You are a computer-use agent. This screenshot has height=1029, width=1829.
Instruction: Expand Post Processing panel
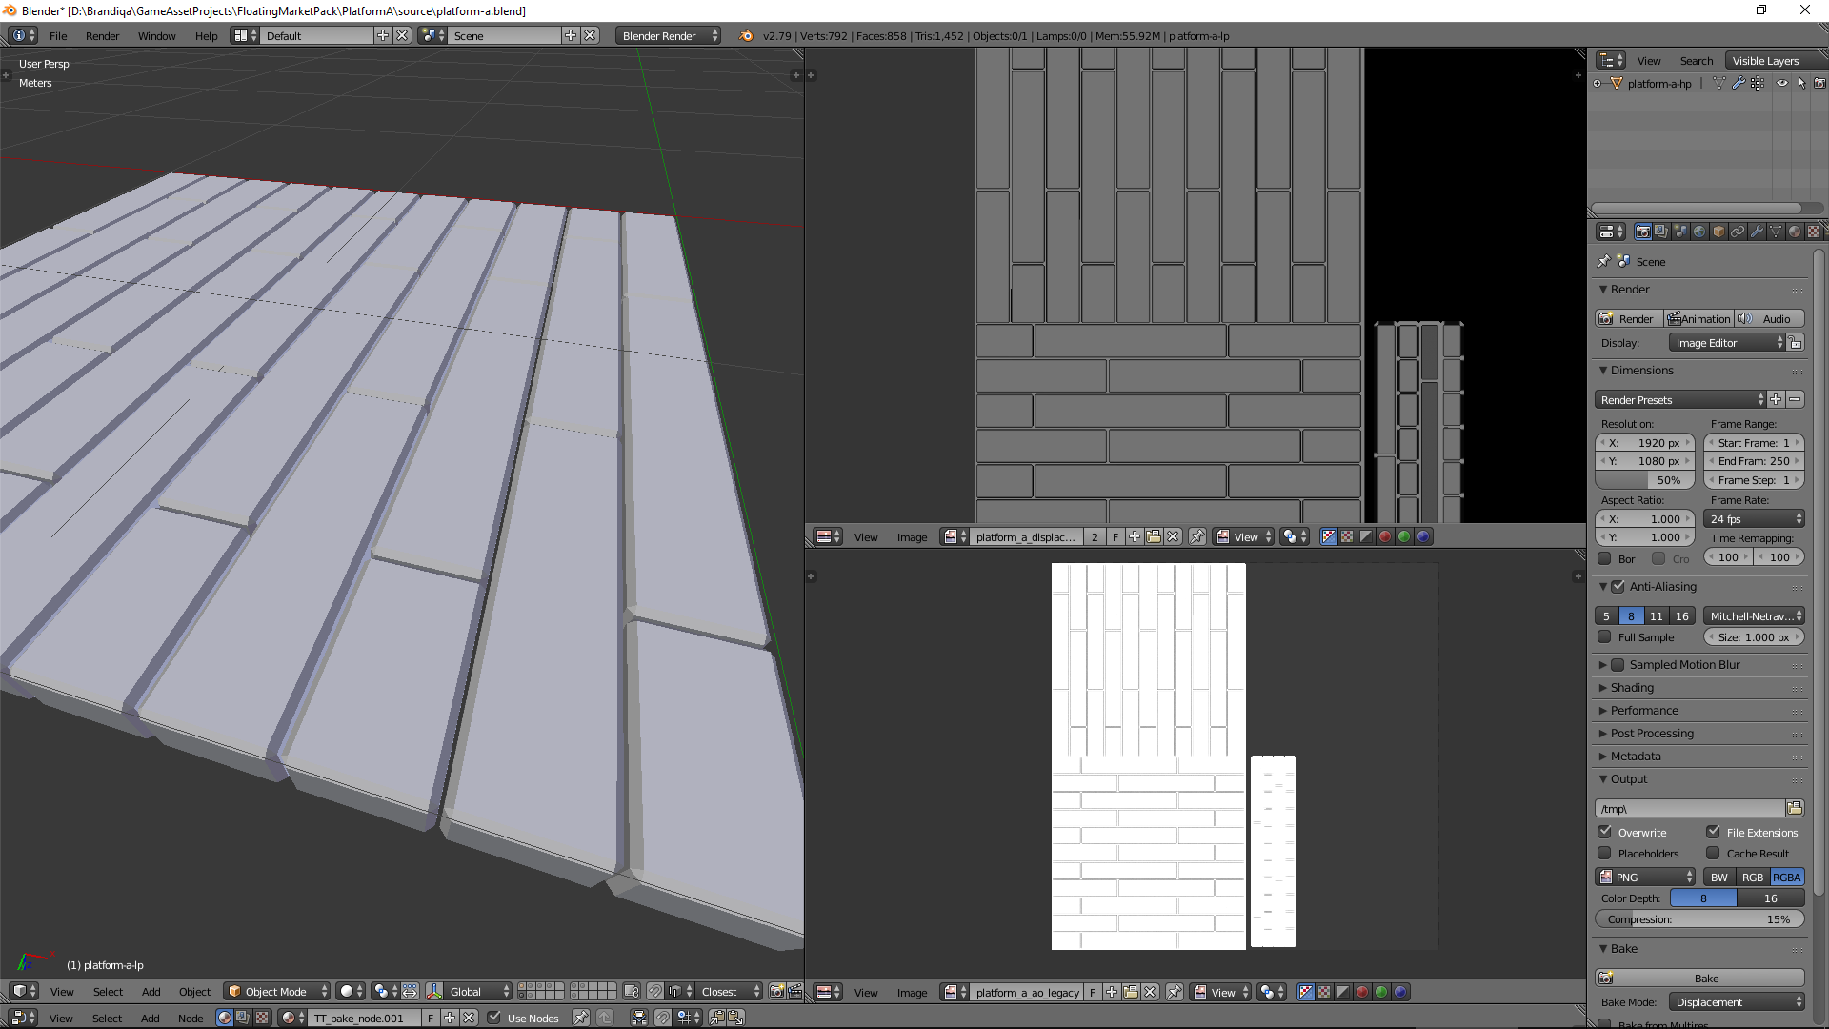[x=1652, y=734]
